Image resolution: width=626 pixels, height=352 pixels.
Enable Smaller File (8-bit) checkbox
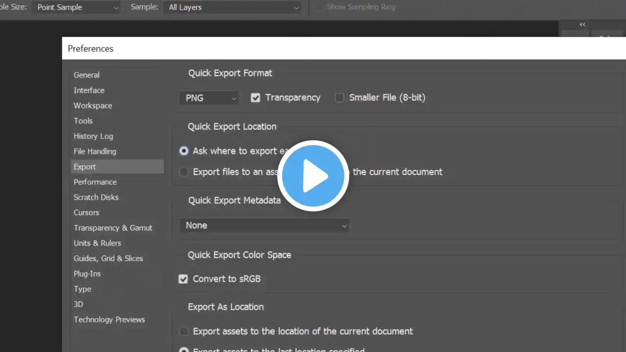tap(339, 98)
